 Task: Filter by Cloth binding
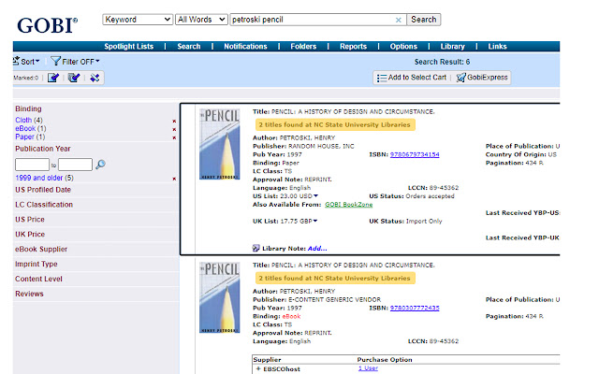coord(23,121)
